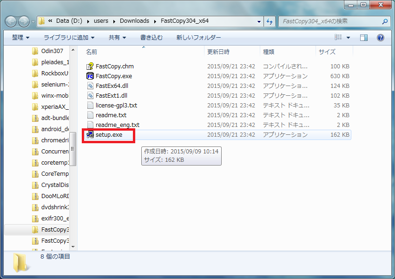395x279 pixels.
Task: Expand the arrow after Downloads in path
Action: [155, 21]
